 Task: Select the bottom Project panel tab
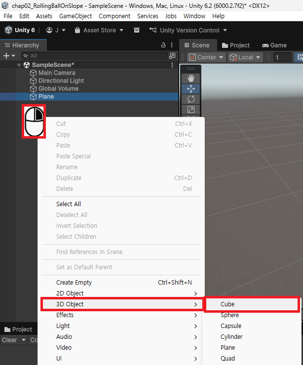(18, 329)
